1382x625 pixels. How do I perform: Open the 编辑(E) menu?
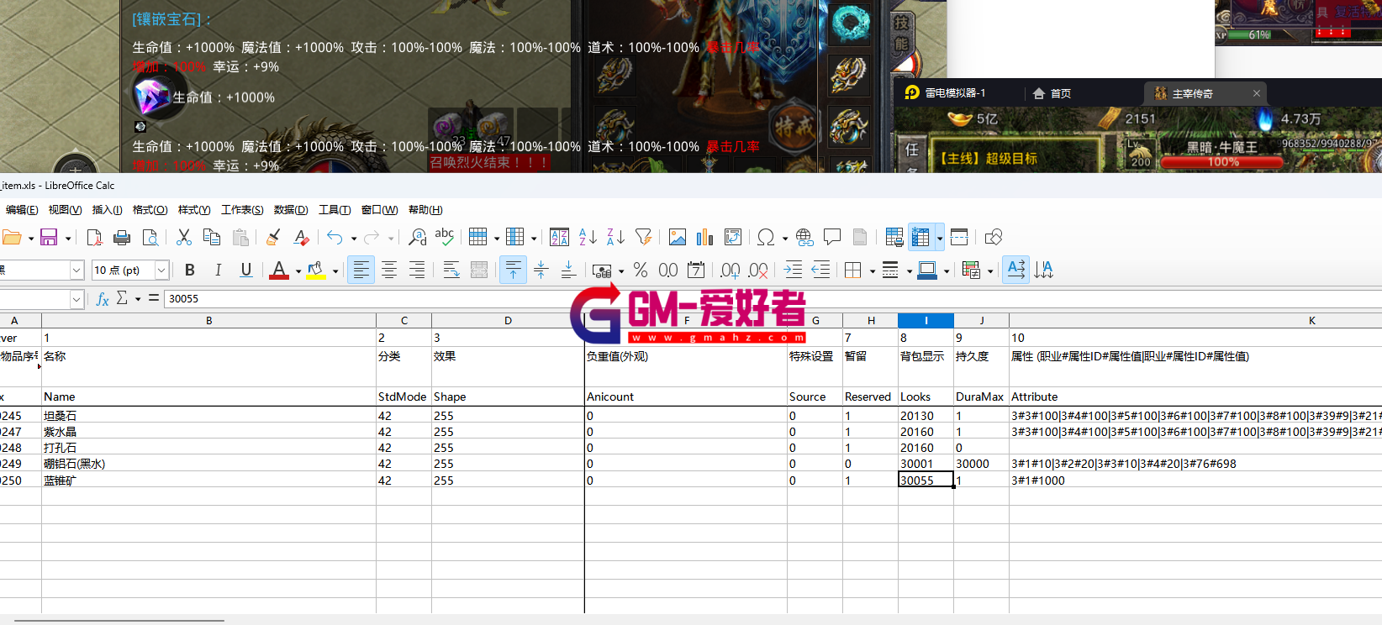click(22, 210)
